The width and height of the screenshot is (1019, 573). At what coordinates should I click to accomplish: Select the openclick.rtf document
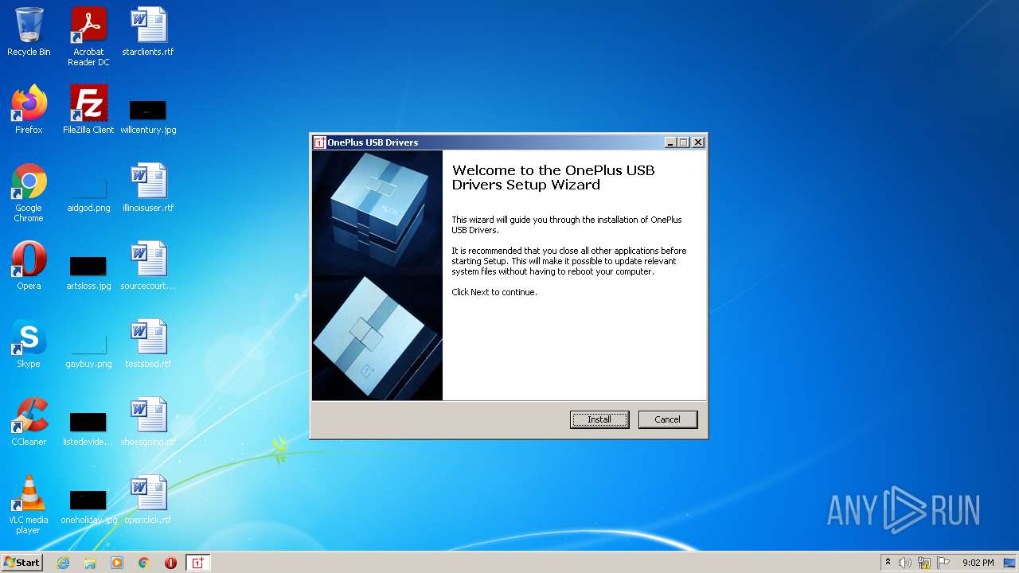click(148, 500)
